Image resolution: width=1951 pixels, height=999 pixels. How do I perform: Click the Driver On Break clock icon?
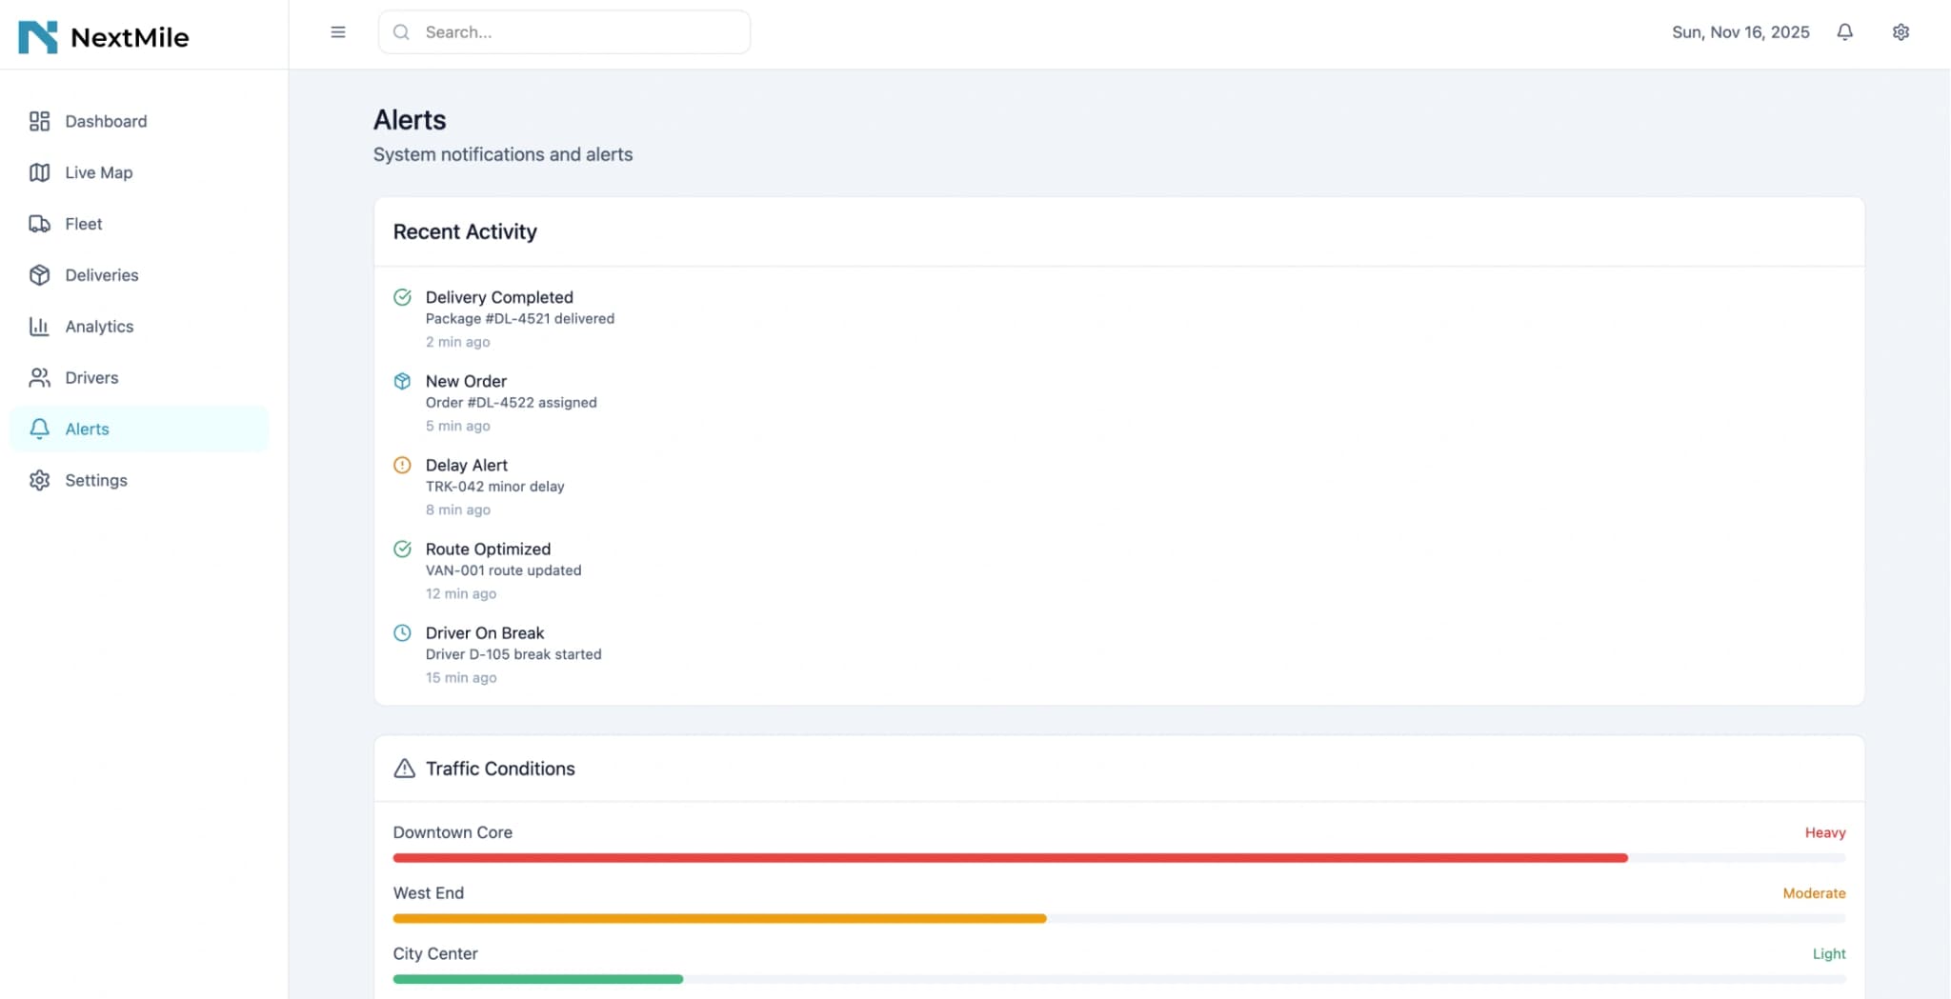point(402,633)
